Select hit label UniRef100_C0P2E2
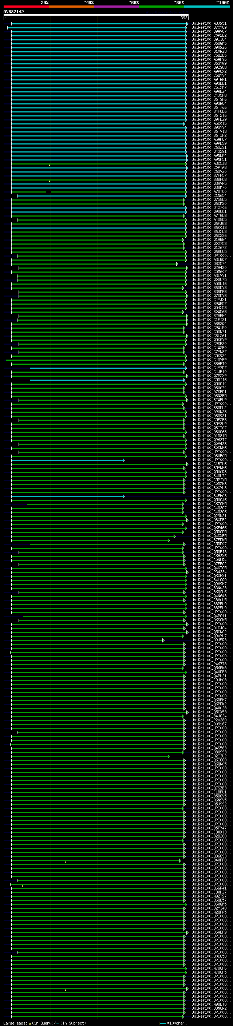This screenshot has width=233, height=1026. point(209,35)
